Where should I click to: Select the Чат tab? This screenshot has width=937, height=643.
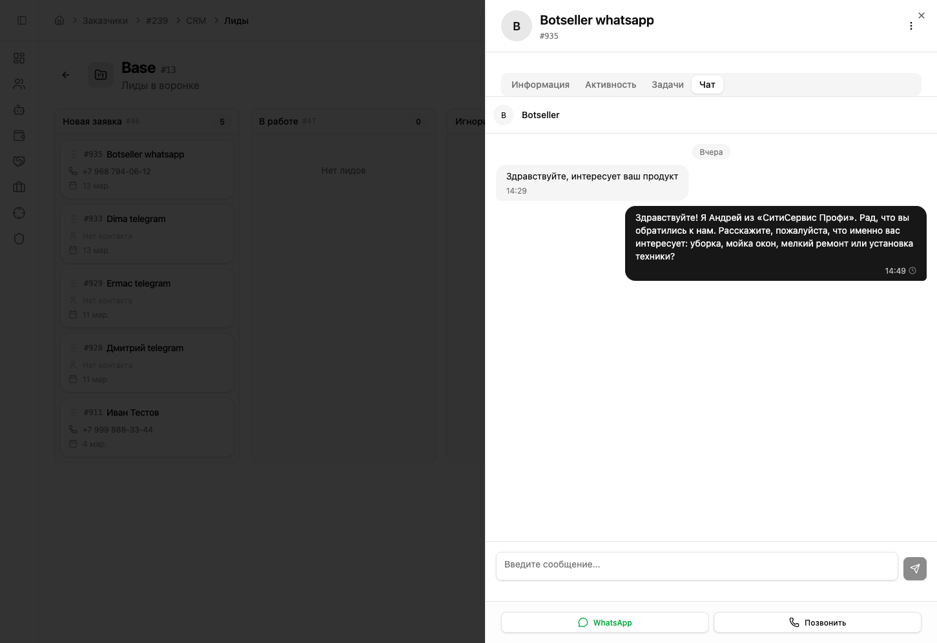(x=707, y=85)
